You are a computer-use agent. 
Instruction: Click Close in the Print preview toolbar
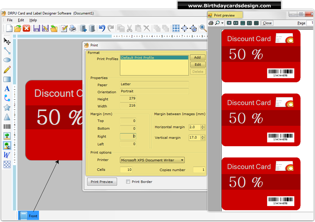point(267,23)
